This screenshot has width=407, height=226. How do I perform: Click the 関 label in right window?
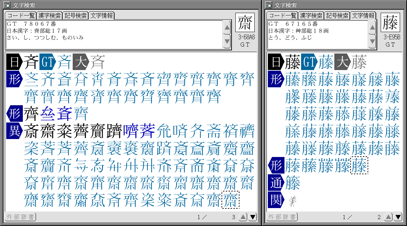pyautogui.click(x=276, y=200)
